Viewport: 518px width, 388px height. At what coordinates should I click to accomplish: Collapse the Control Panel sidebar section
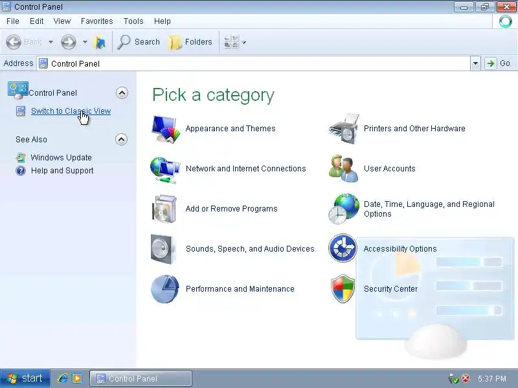click(122, 93)
